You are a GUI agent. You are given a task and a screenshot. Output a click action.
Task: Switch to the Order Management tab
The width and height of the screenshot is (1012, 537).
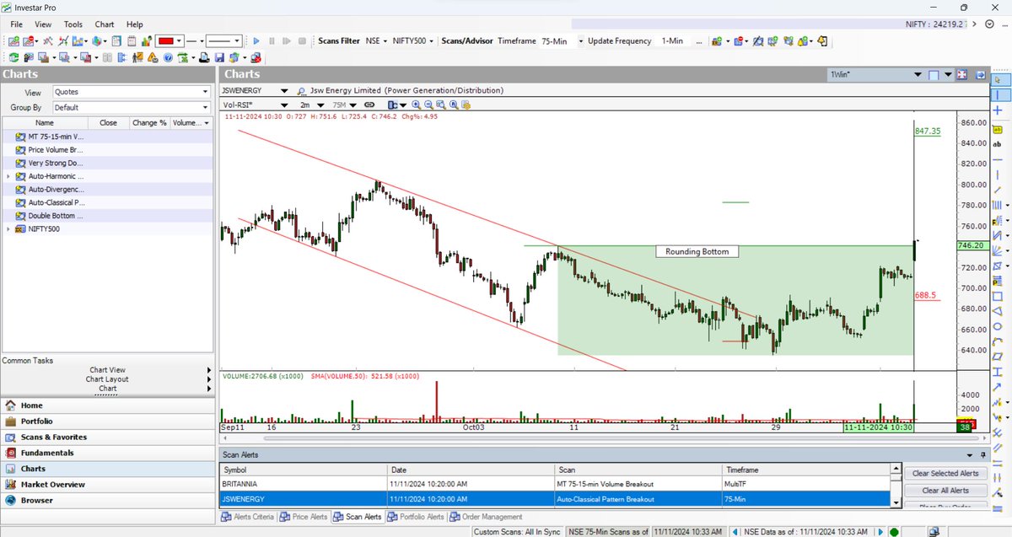(485, 517)
